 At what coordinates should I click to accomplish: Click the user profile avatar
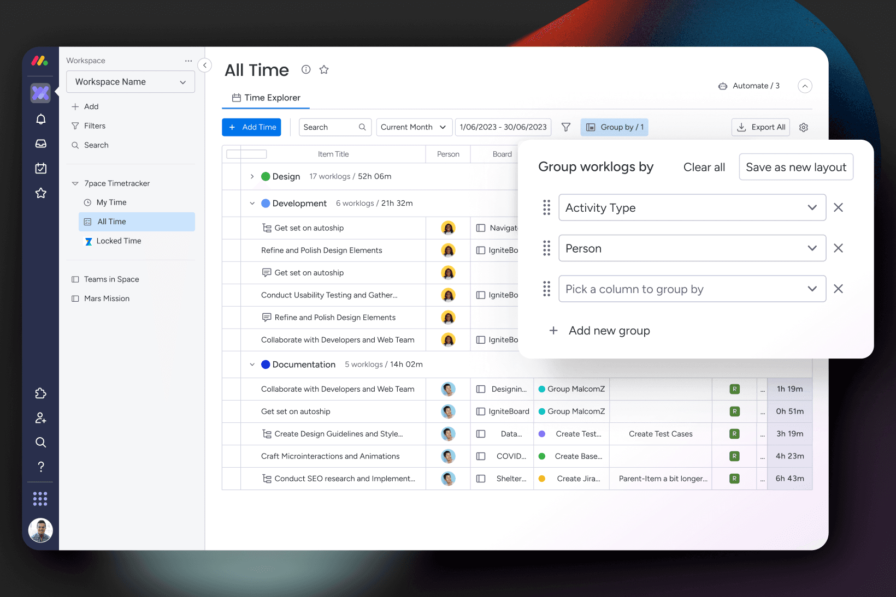click(40, 530)
